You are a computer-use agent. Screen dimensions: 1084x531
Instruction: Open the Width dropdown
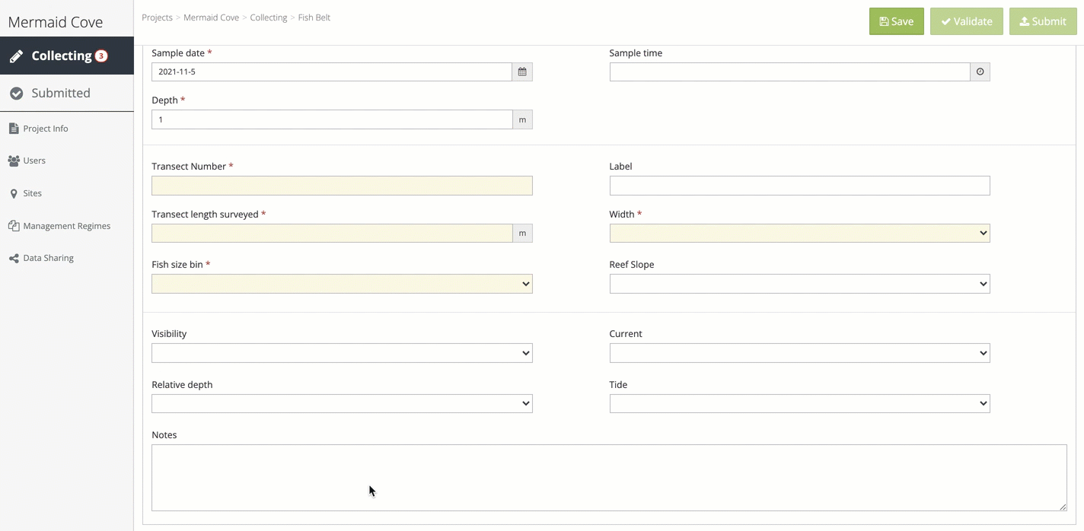799,233
